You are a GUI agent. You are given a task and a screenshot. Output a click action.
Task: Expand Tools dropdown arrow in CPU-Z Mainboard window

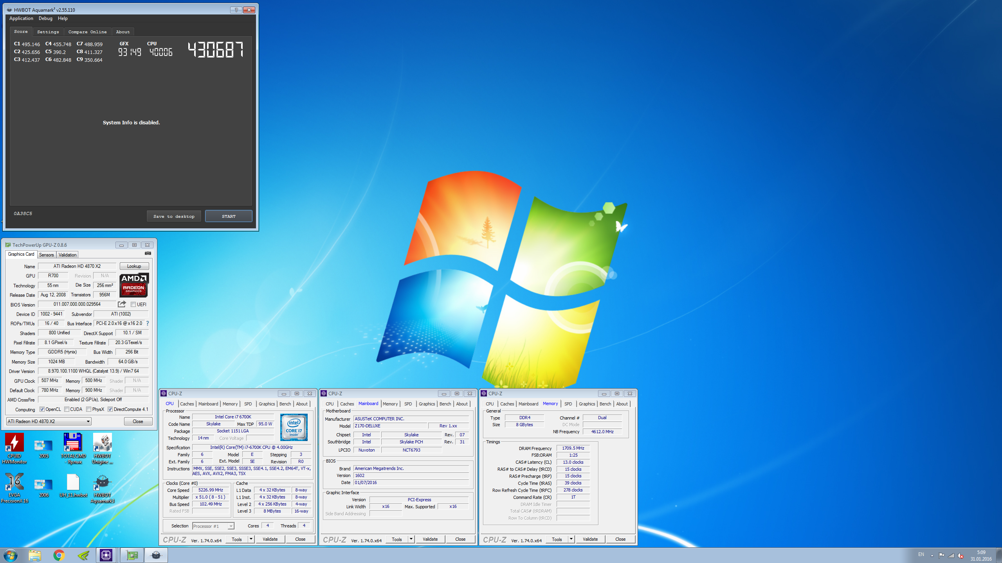(411, 539)
